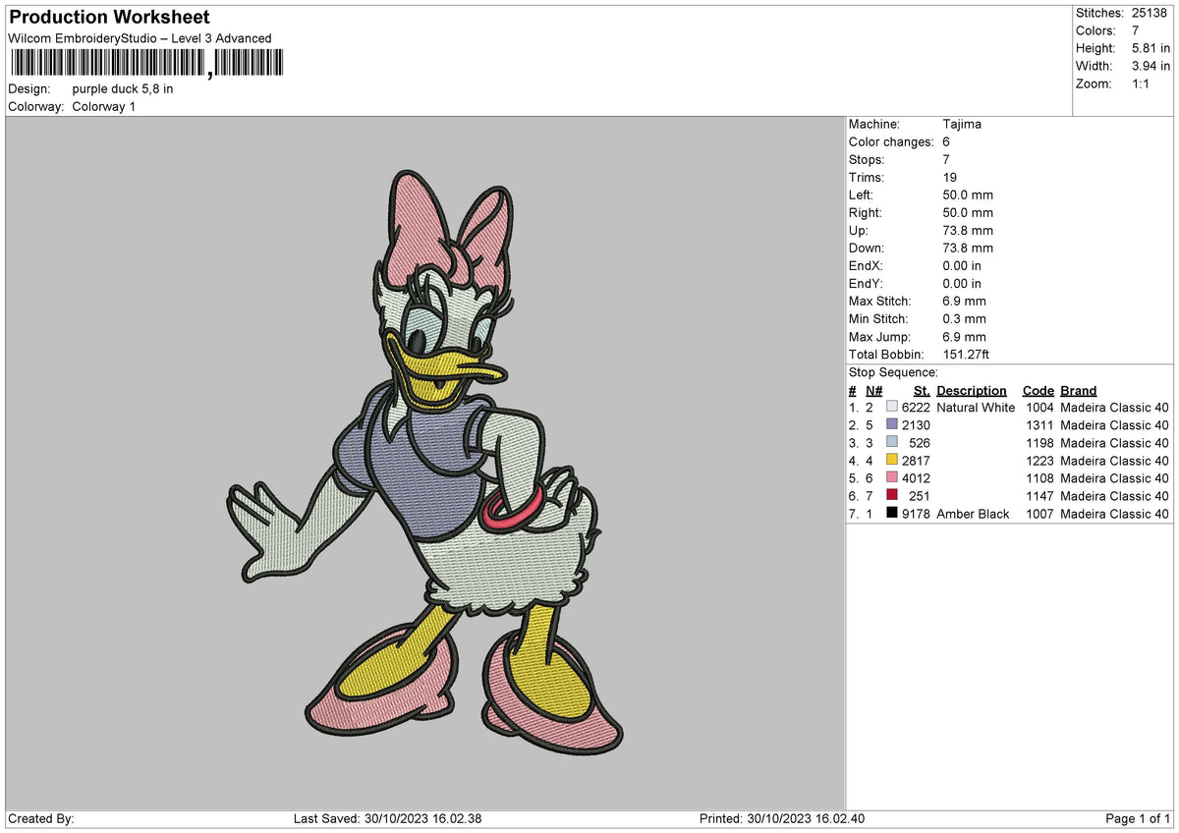The height and width of the screenshot is (833, 1179).
Task: Click the pink 1108 thread swatch
Action: click(x=892, y=477)
